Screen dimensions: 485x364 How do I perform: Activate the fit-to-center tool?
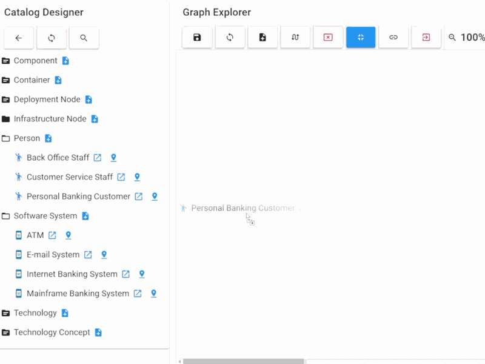pos(361,37)
